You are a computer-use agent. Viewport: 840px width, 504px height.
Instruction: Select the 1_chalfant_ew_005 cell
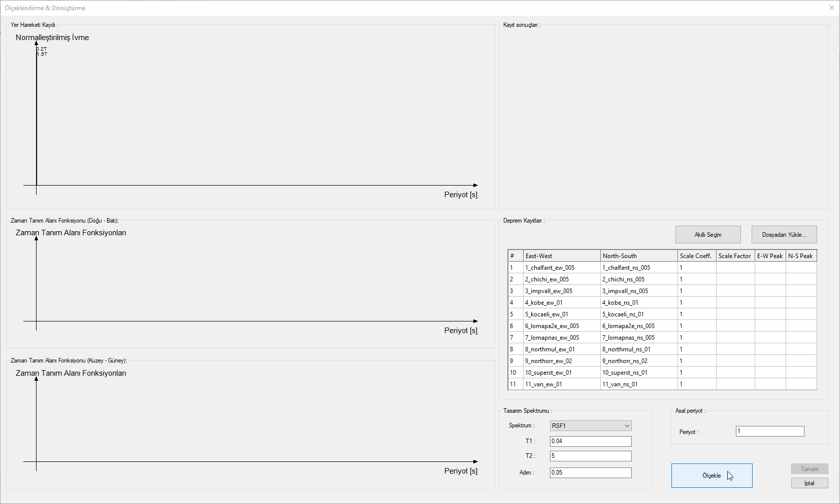(561, 268)
